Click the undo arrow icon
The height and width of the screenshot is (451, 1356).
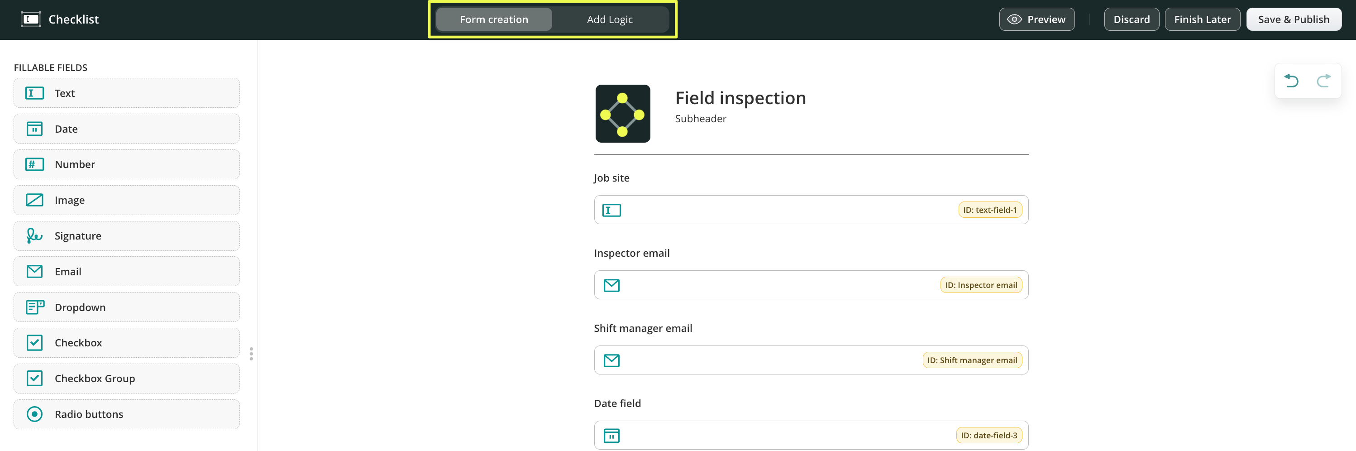click(x=1291, y=81)
